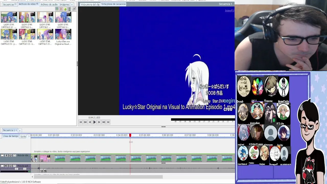This screenshot has height=184, width=327.
Task: Click the green arrow place-on-sequence icon
Action: [57, 9]
